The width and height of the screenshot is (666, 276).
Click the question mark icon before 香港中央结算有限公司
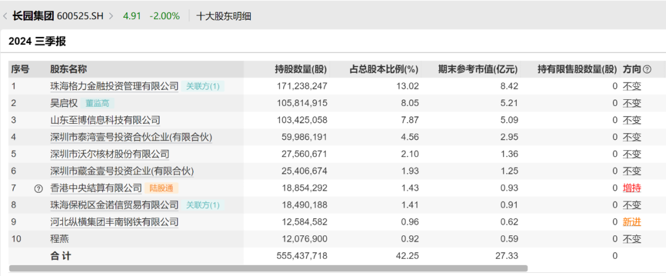[38, 188]
